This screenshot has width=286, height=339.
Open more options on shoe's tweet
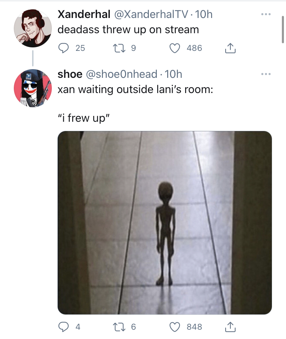(x=266, y=74)
